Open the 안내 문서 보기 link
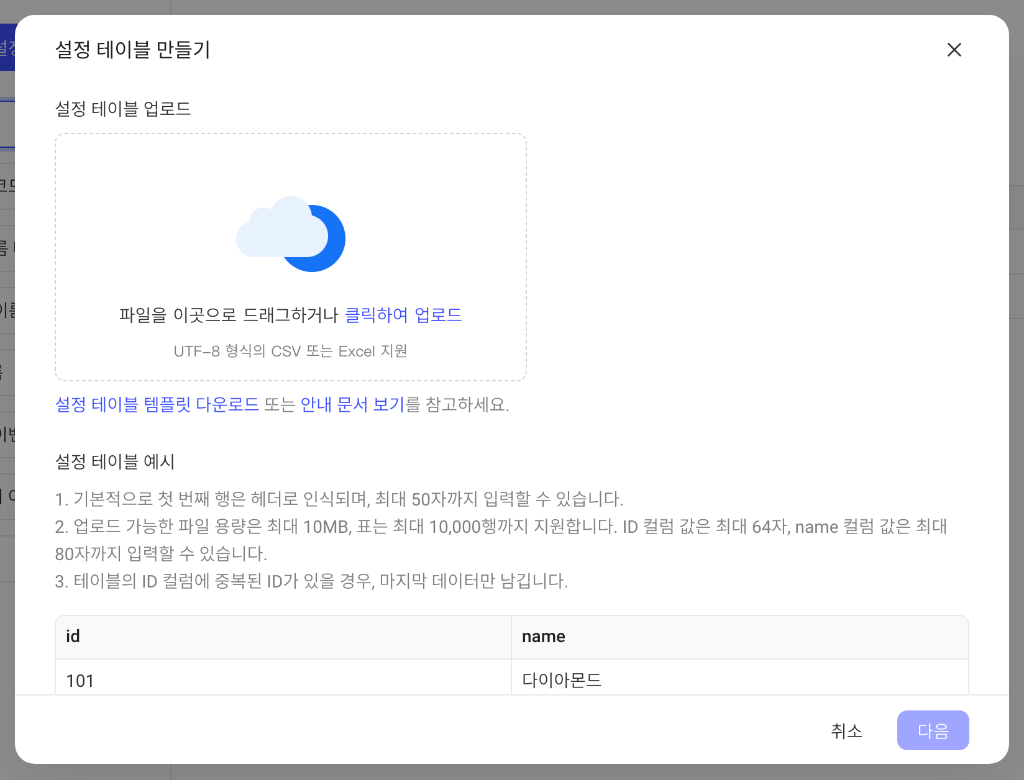Image resolution: width=1024 pixels, height=780 pixels. click(x=352, y=404)
